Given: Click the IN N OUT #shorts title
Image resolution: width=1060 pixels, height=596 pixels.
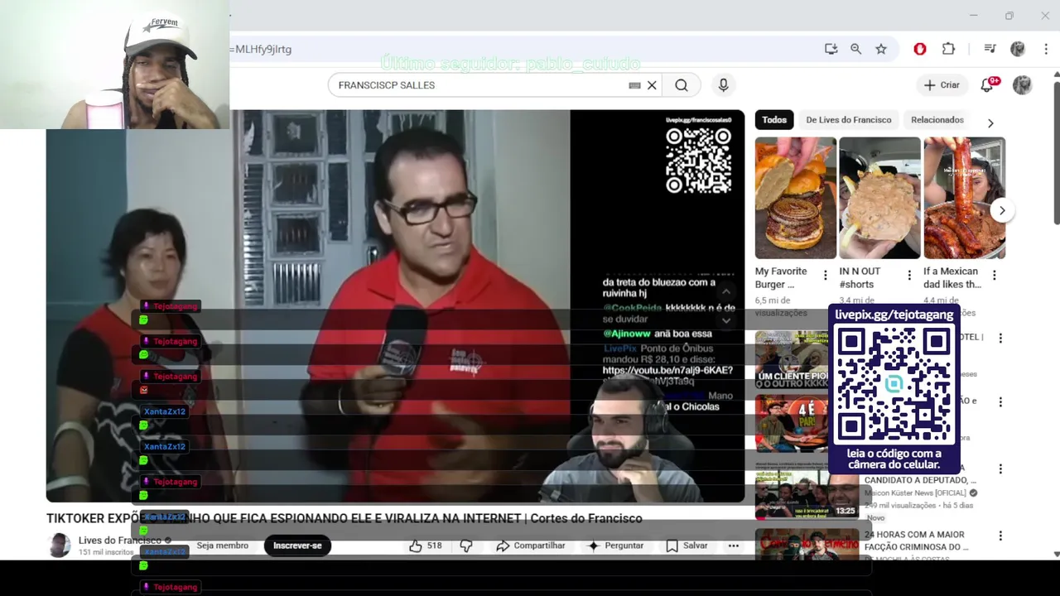Looking at the screenshot, I should [x=860, y=277].
